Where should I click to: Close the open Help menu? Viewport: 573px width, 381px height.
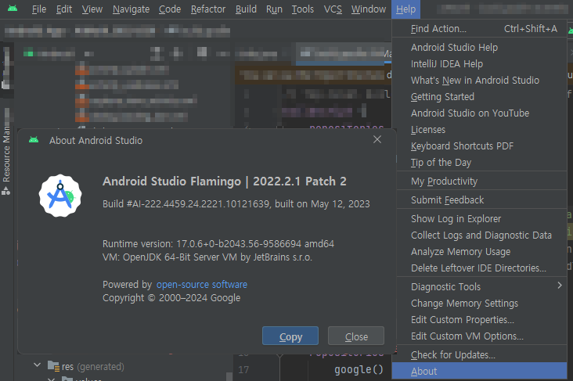click(405, 9)
